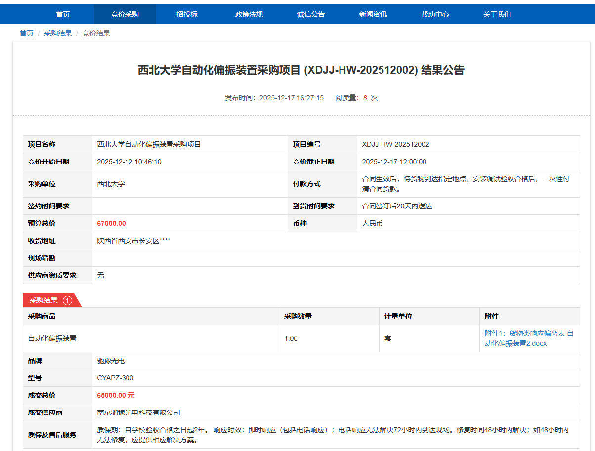
Task: Click the circled number 1 badge
Action: pos(67,300)
